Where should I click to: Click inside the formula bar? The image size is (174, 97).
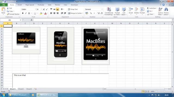click(102, 20)
